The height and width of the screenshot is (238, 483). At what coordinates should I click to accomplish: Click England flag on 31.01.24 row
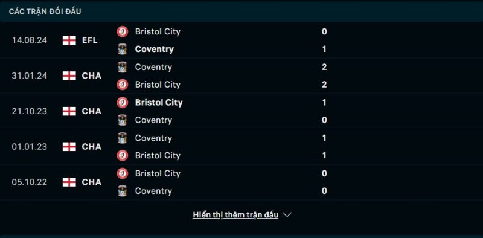pos(69,76)
